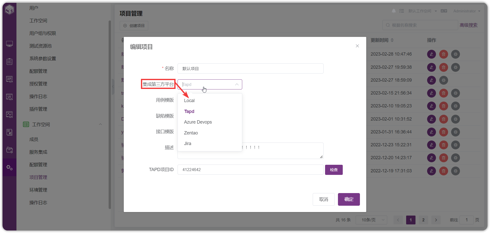Open the project settings folder icon
The width and height of the screenshot is (490, 233).
tap(10, 150)
